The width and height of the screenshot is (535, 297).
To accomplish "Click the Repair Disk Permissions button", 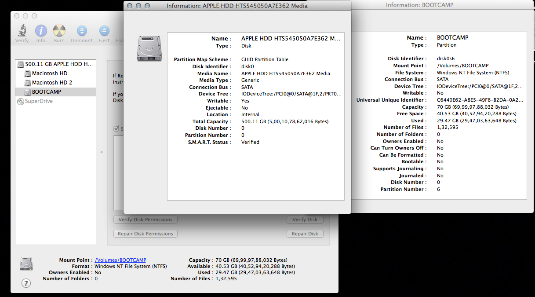I will (x=146, y=234).
